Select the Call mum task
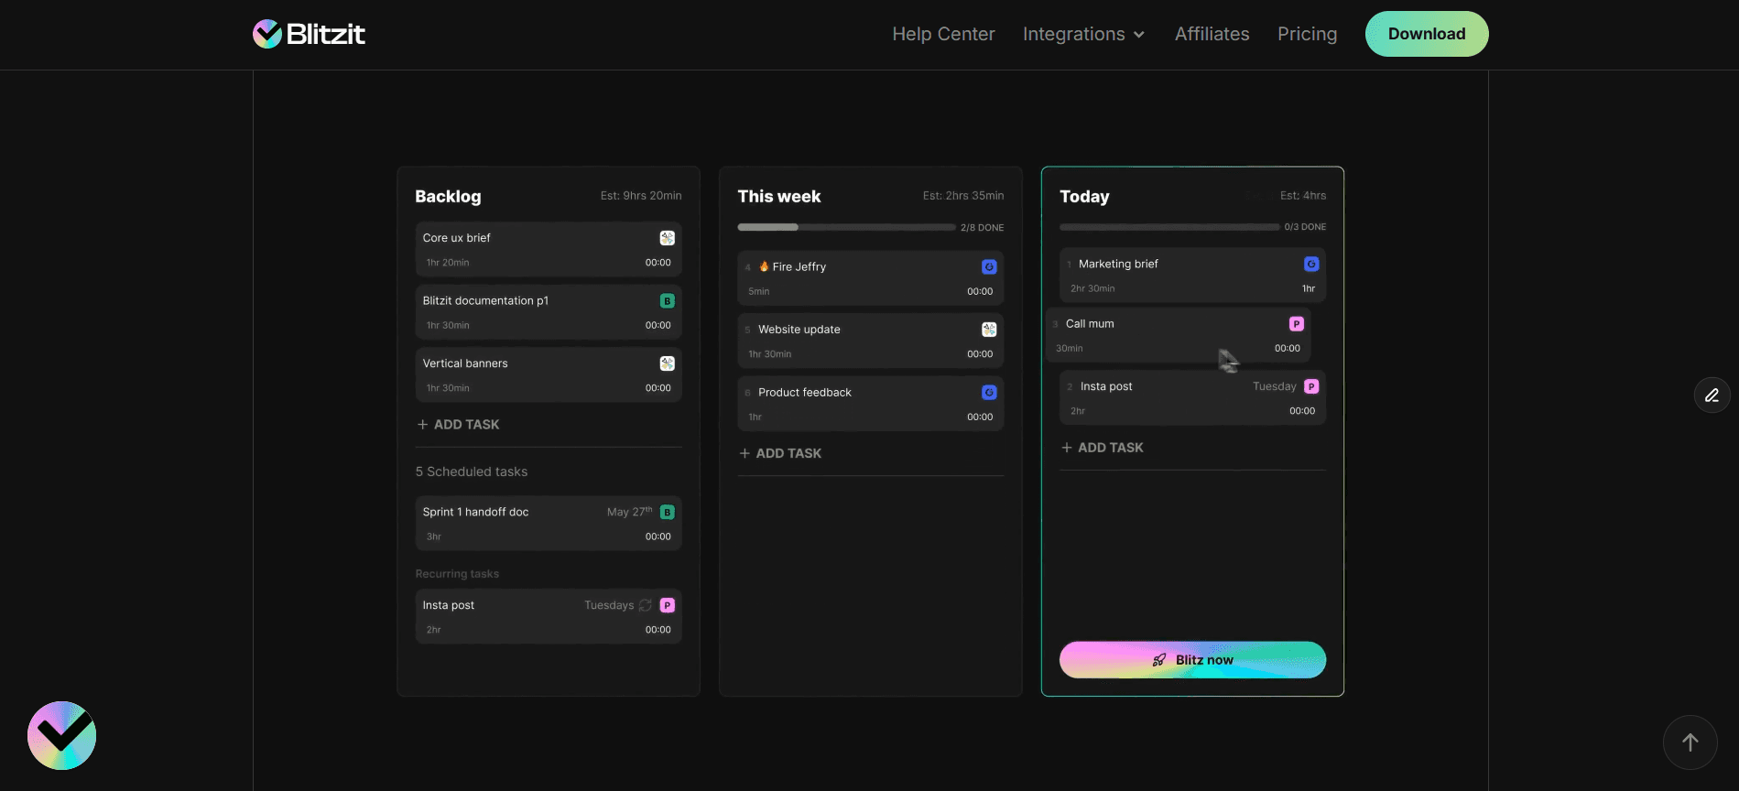This screenshot has width=1739, height=791. pyautogui.click(x=1178, y=335)
